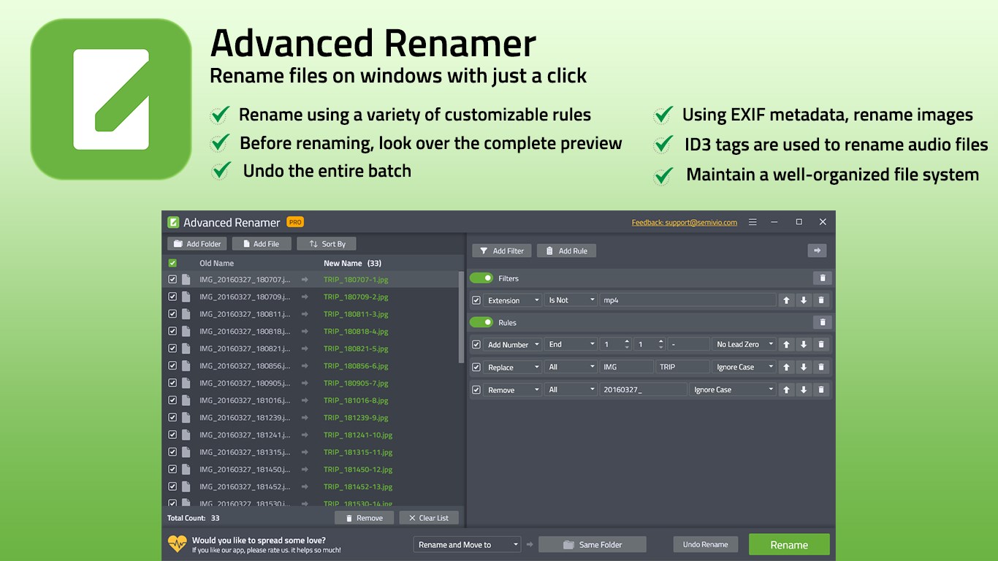
Task: Disable the Replace rule checkbox
Action: [x=476, y=367]
